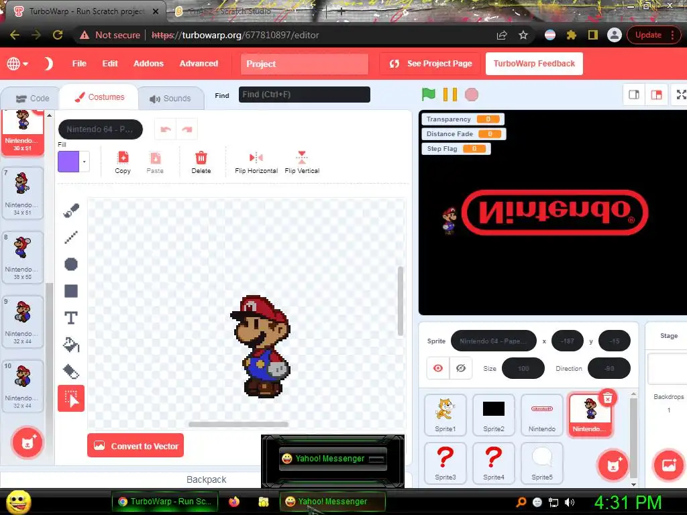This screenshot has width=687, height=515.
Task: Toggle dark mode moon icon
Action: [x=48, y=64]
